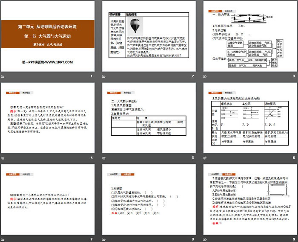Click slide number 1 label
298x242 pixels.
coord(92,76)
